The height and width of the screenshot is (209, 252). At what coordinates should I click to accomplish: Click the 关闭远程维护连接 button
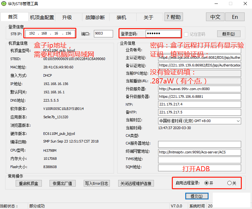pos(136,183)
